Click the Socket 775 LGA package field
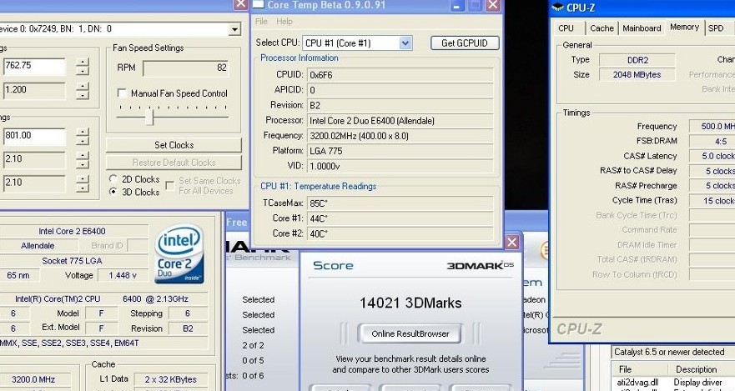Viewport: 735px width, 391px height. tap(73, 260)
